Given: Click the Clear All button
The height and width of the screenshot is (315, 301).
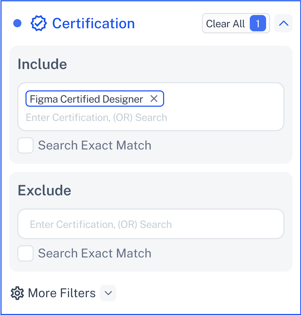Looking at the screenshot, I should pos(236,23).
